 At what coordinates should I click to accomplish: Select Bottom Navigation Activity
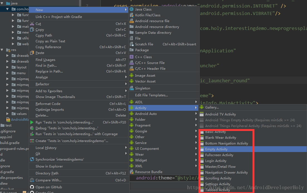[253, 143]
